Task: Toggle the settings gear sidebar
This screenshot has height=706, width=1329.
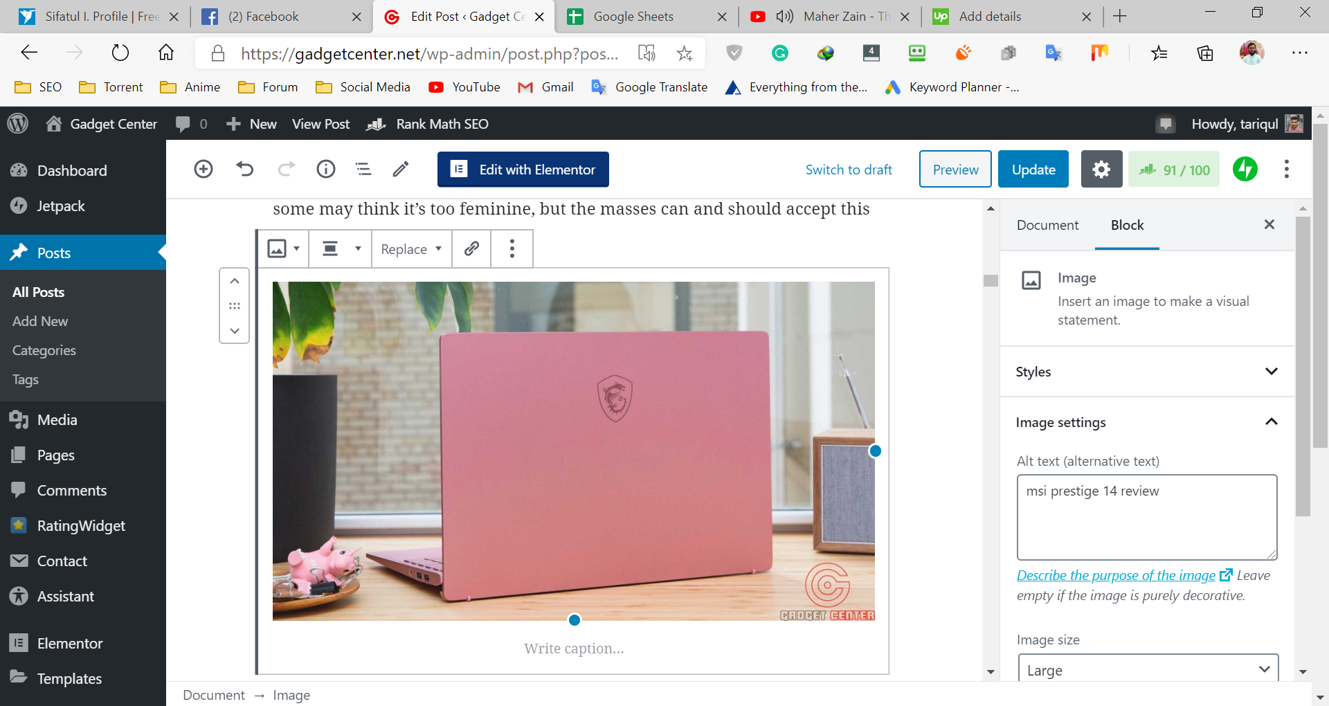Action: coord(1101,169)
